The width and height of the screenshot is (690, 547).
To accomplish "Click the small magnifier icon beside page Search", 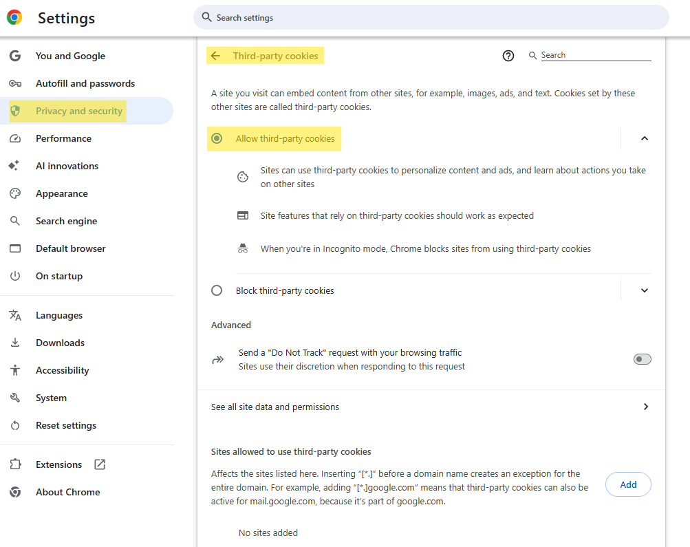I will coord(532,56).
